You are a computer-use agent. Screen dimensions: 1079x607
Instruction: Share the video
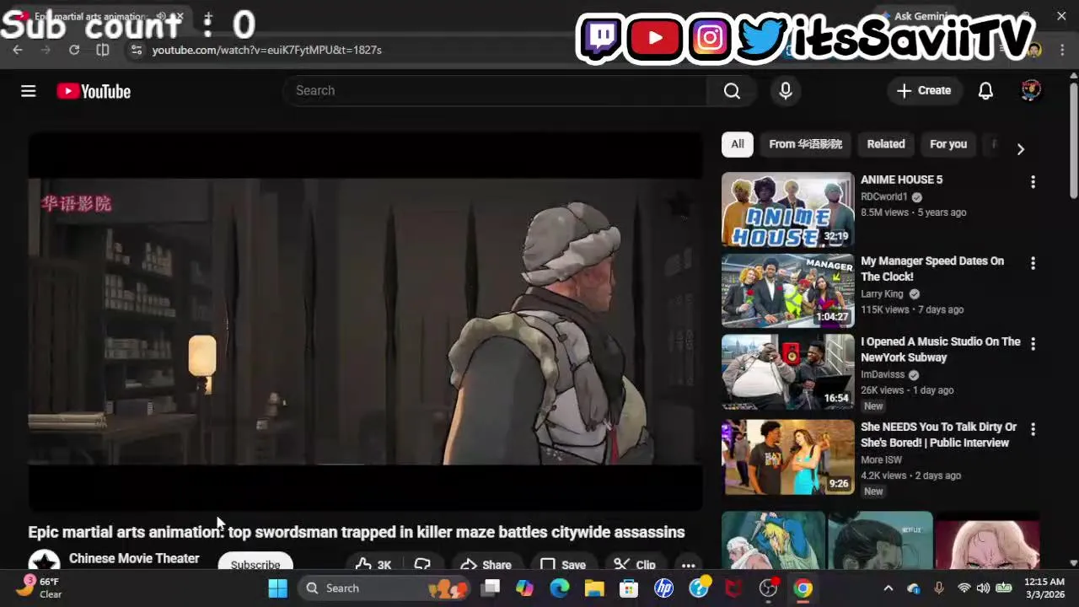486,565
